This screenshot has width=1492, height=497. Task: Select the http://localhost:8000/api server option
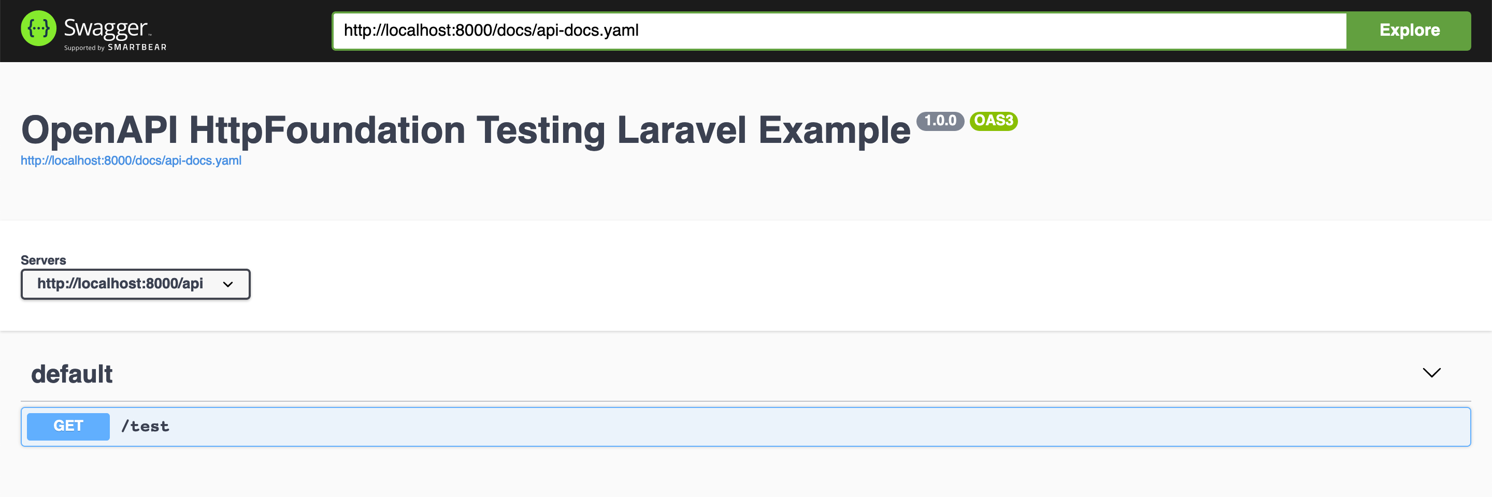[x=120, y=284]
